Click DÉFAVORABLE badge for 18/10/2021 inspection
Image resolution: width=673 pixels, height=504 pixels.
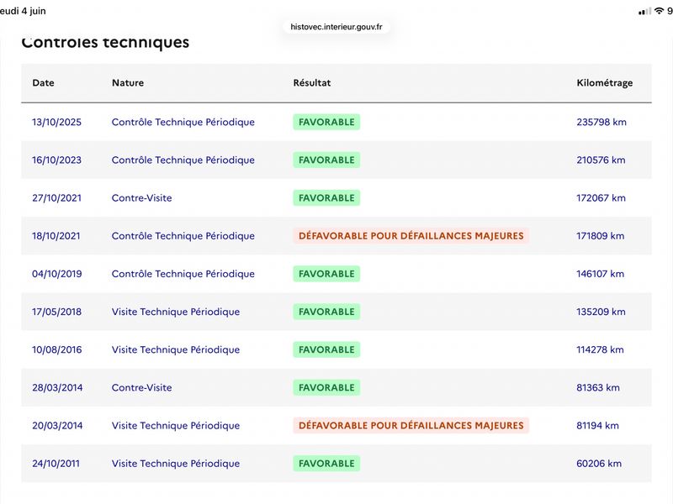point(411,236)
